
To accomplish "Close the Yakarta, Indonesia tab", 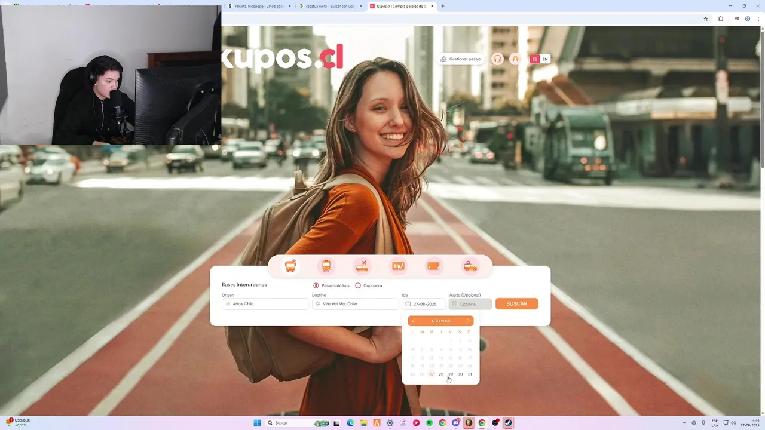I will coord(290,6).
